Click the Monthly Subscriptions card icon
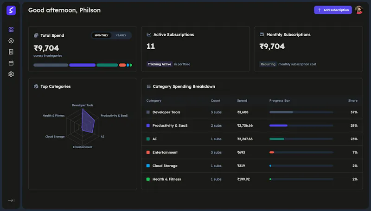The image size is (371, 211). [x=262, y=34]
